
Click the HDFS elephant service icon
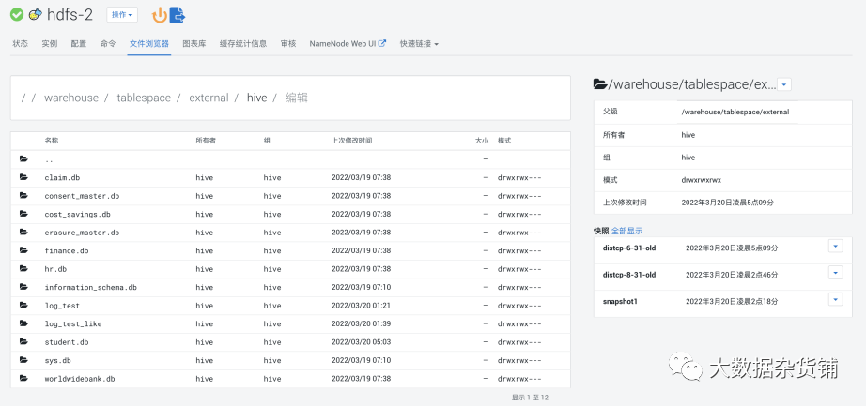coord(36,15)
